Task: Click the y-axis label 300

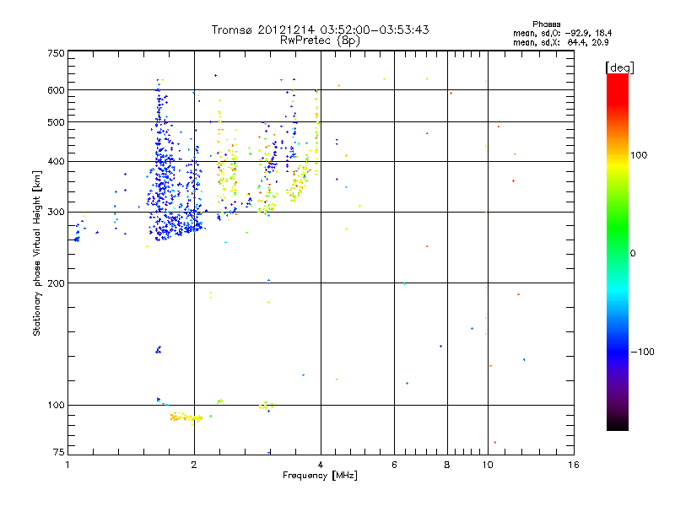Action: pos(57,213)
